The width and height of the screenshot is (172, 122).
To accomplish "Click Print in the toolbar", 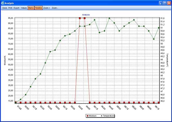I will pos(10,8).
